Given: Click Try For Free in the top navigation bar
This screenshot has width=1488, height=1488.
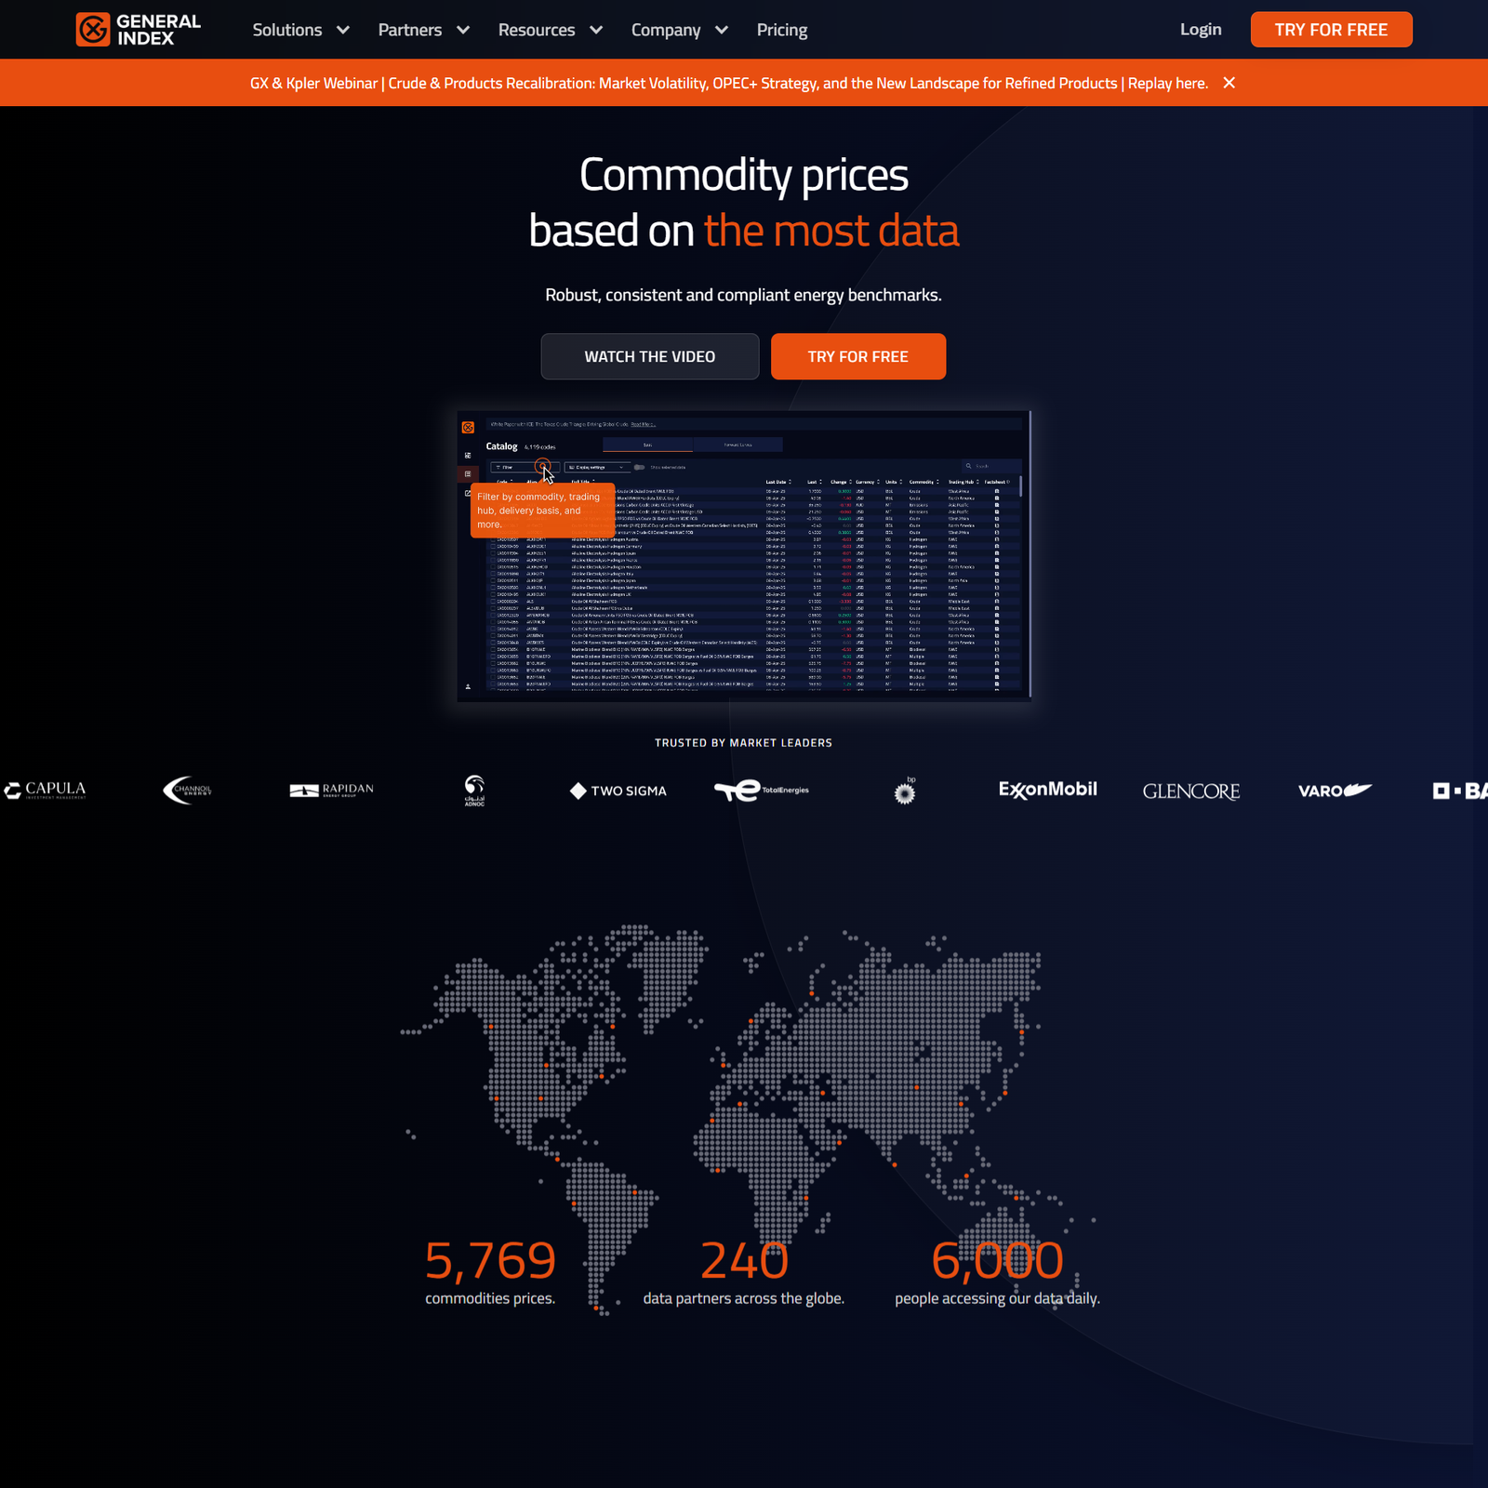Looking at the screenshot, I should point(1330,30).
